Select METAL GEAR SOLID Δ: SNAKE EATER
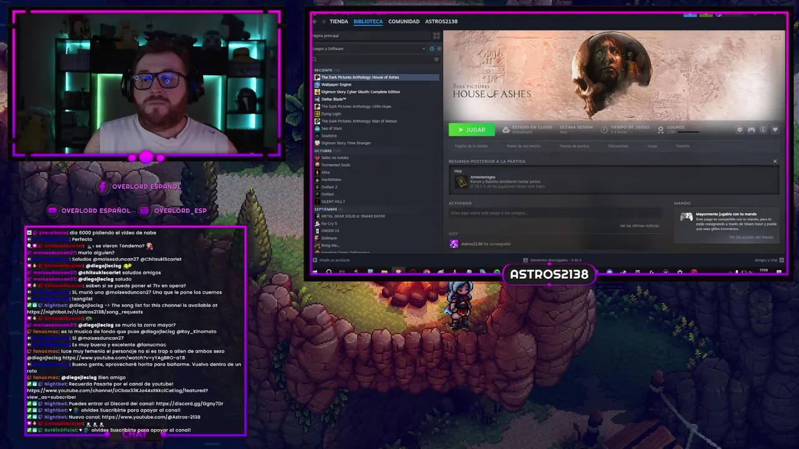 [x=376, y=216]
